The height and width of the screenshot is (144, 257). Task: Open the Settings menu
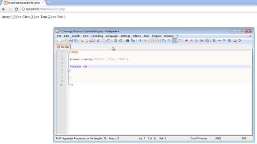tap(125, 36)
